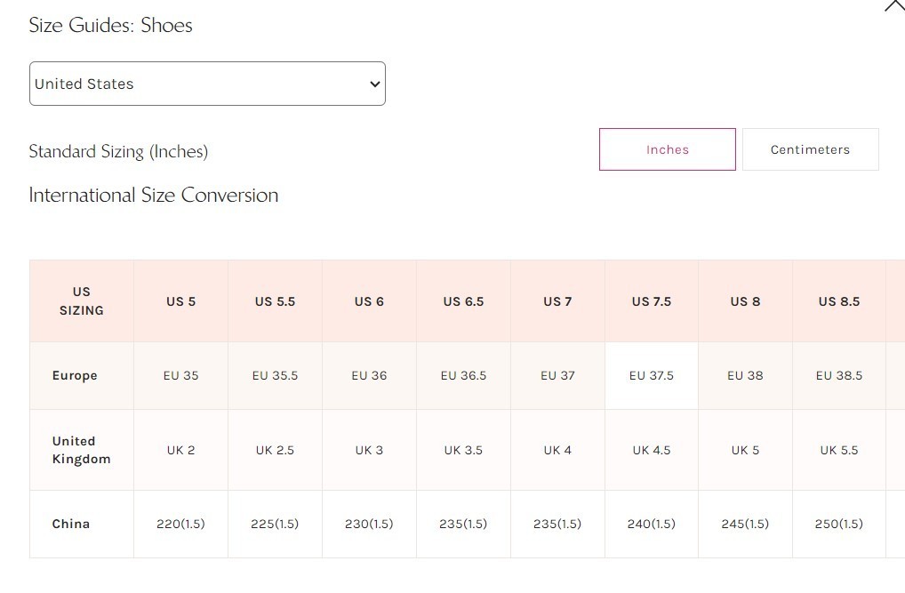Select the EU 37.5 highlighted cell
The width and height of the screenshot is (905, 593).
pyautogui.click(x=652, y=375)
